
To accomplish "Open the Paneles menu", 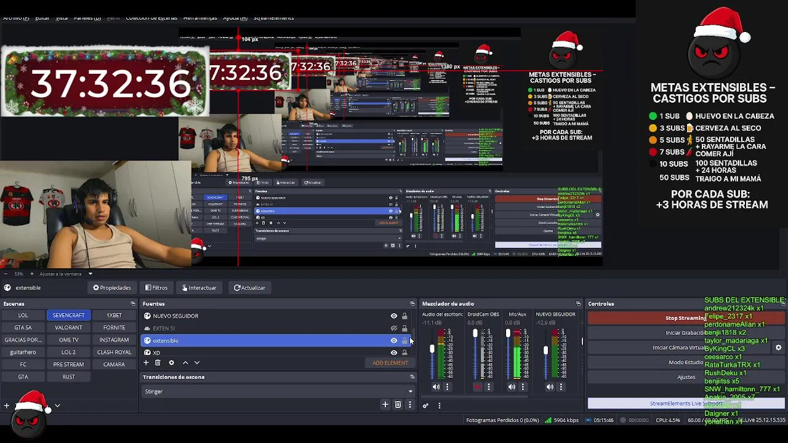I will pyautogui.click(x=87, y=18).
